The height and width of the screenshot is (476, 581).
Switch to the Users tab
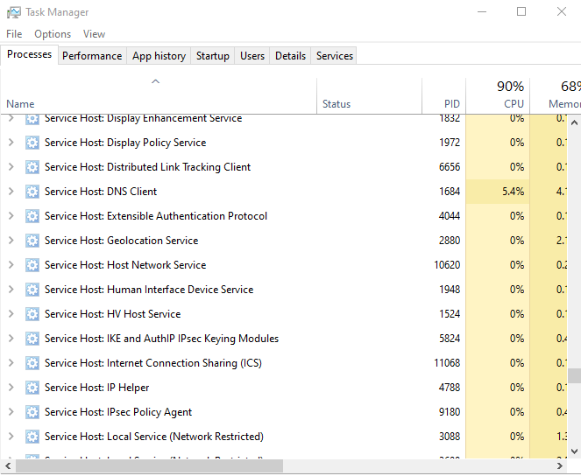click(x=252, y=56)
